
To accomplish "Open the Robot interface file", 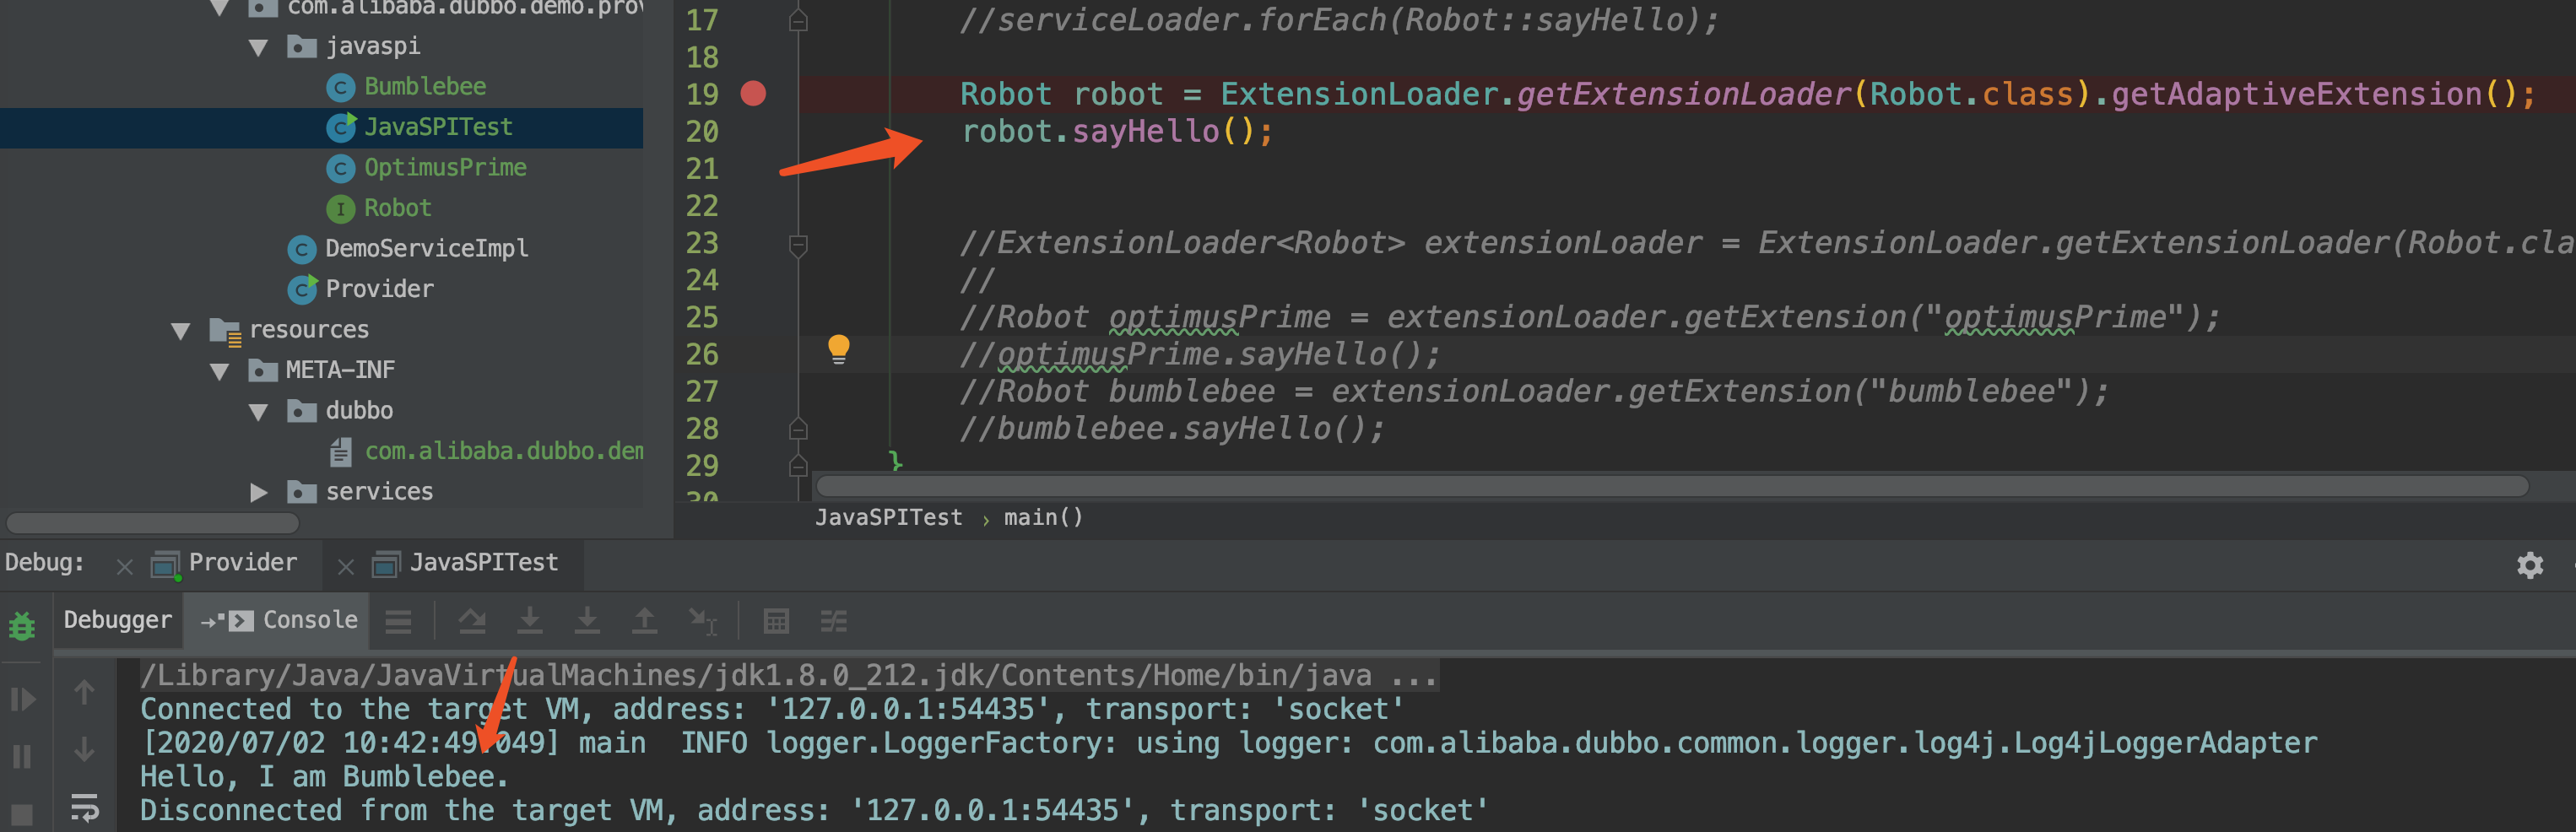I will pyautogui.click(x=397, y=208).
